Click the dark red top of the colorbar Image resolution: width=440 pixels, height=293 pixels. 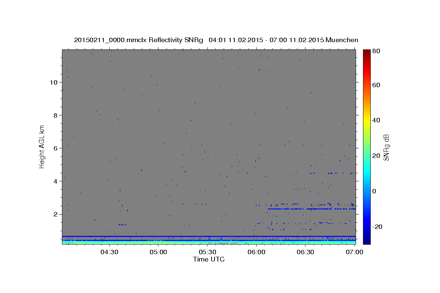tap(367, 53)
